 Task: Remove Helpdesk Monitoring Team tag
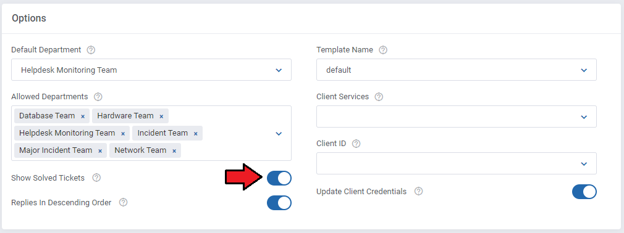(122, 134)
